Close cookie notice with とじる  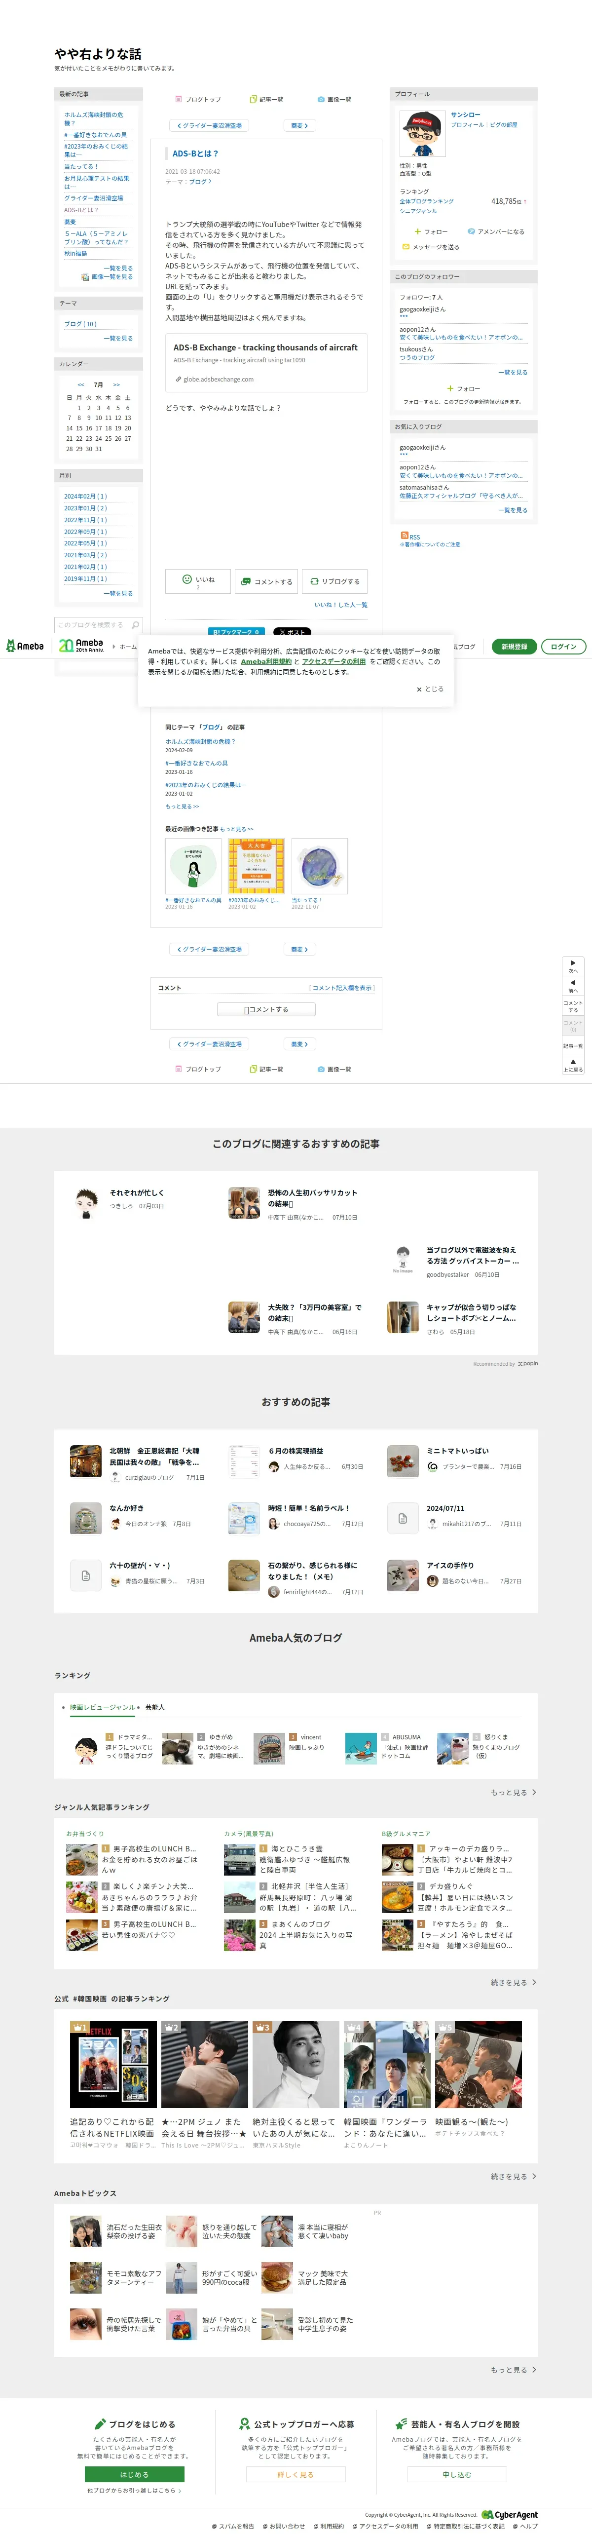tap(430, 689)
